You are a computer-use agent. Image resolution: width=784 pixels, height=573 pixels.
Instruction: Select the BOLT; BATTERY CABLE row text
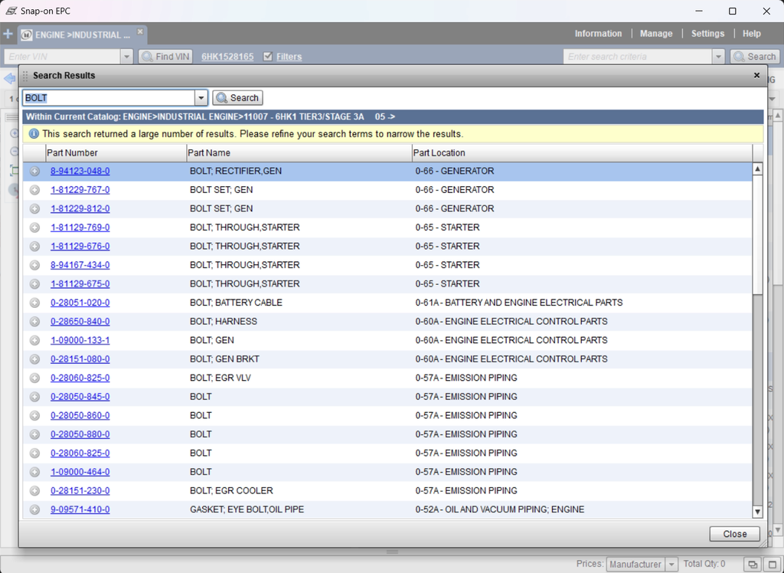pyautogui.click(x=236, y=303)
